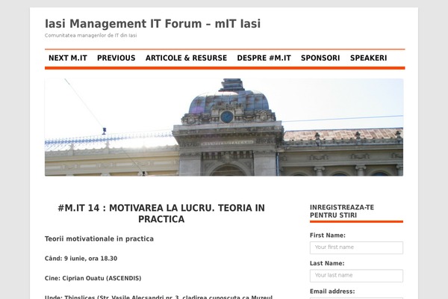Click the line Cine: Ciprian Ouatu (ASCENDIS)

[93, 278]
